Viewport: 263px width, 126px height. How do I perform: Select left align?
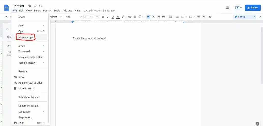click(148, 17)
